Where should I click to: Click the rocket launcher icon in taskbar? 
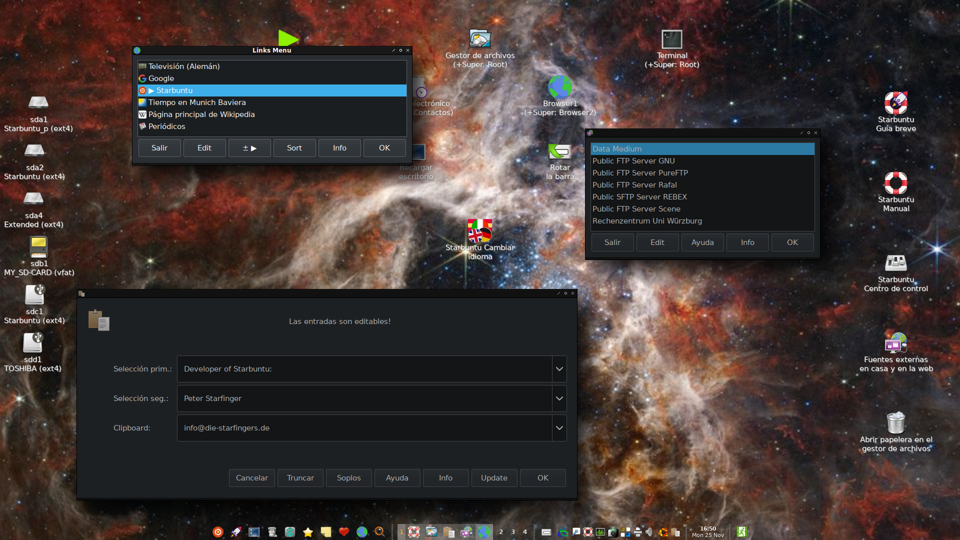click(236, 532)
